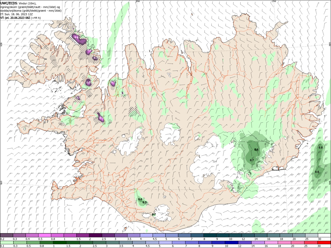The width and height of the screenshot is (331, 248).
Task: Click the 'VT: þri. 20.06.2023 08Z (+44 h)' line
Action: [x=21, y=18]
